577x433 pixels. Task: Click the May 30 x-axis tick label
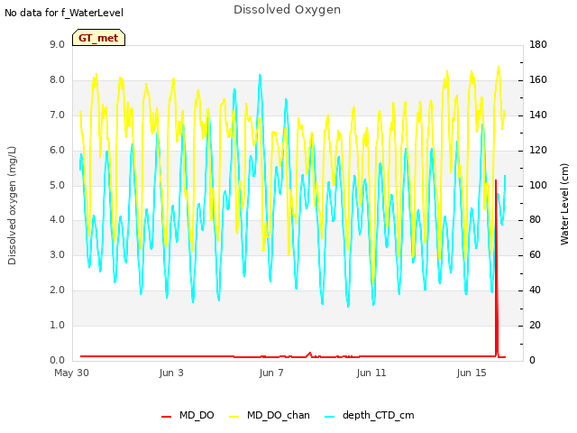[71, 373]
